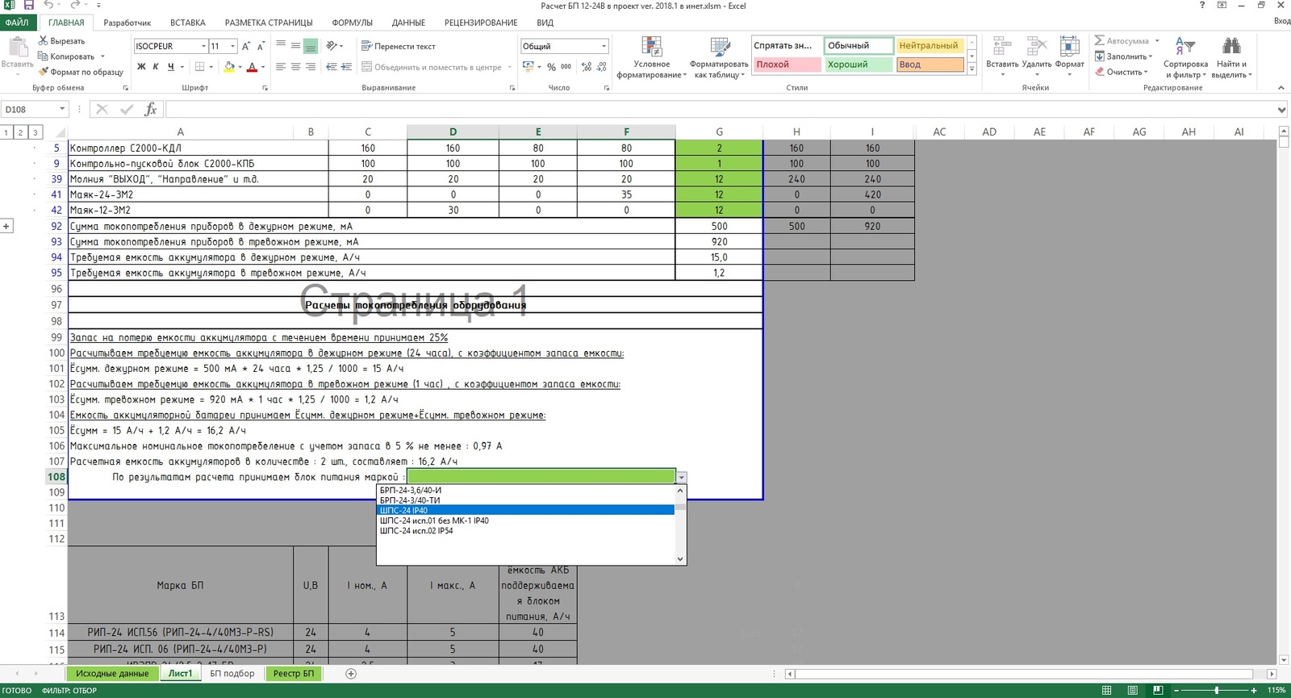Open the font size 11 dropdown
The height and width of the screenshot is (698, 1291).
pos(233,46)
